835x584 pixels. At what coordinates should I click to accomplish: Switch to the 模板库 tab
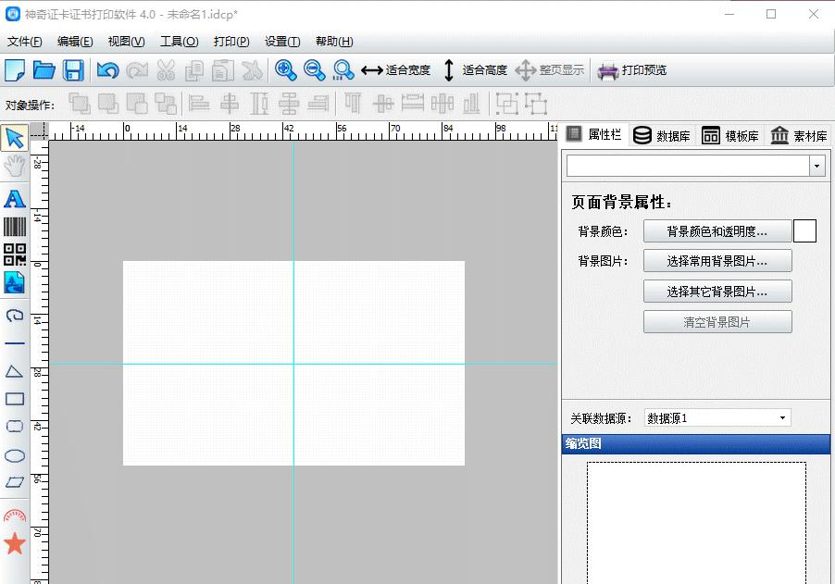[x=730, y=136]
